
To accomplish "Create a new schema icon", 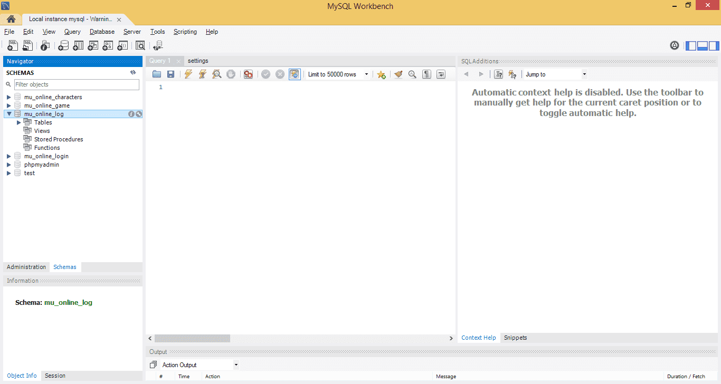I will (x=63, y=46).
